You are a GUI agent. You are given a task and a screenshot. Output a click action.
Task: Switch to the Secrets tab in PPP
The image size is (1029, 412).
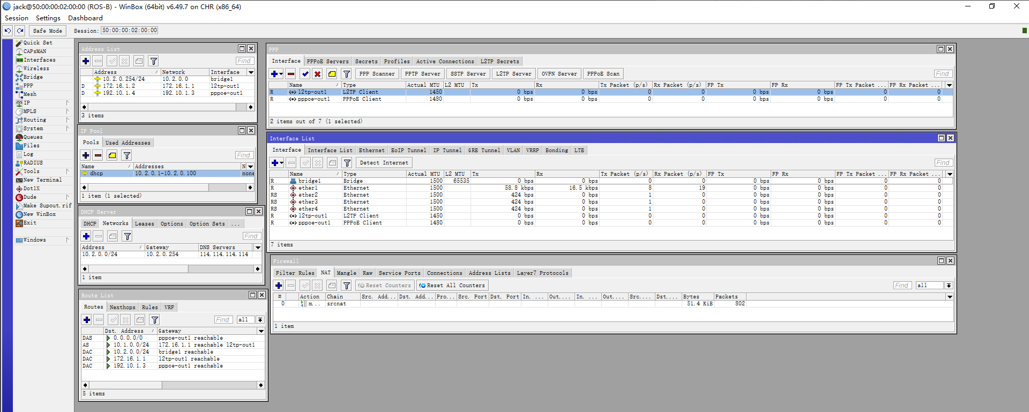[x=367, y=62]
